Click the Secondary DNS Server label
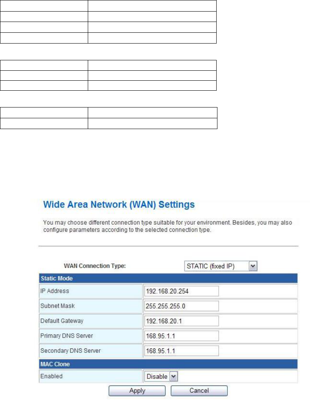This screenshot has height=400, width=310. click(71, 350)
